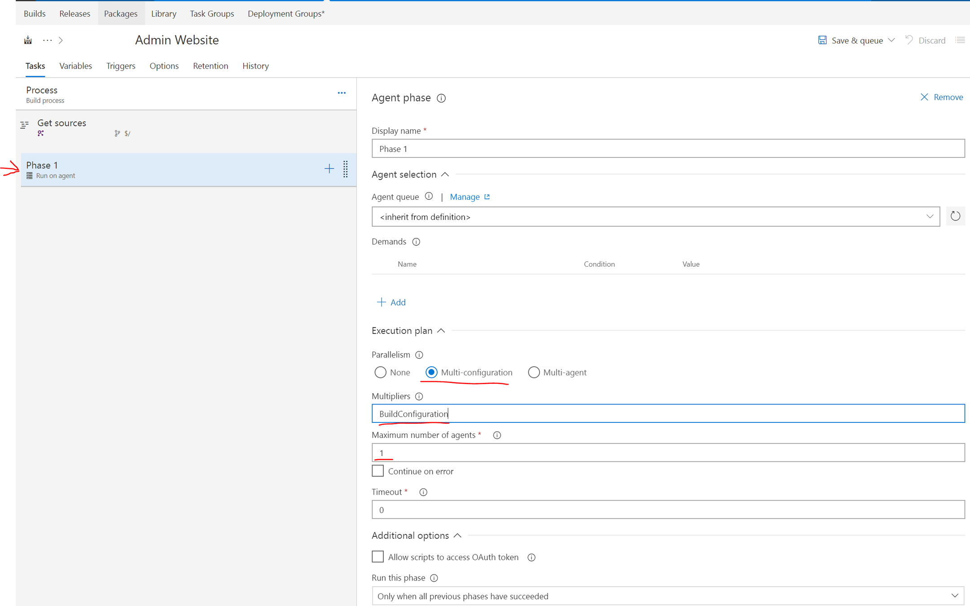Click the drag handle on Phase 1
The width and height of the screenshot is (970, 606).
pos(345,169)
